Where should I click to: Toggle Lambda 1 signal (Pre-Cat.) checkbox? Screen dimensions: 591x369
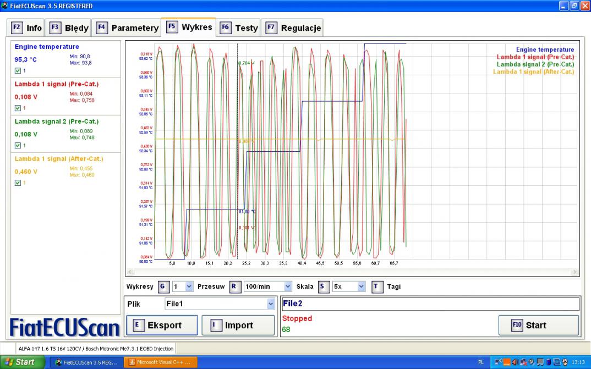pyautogui.click(x=18, y=108)
